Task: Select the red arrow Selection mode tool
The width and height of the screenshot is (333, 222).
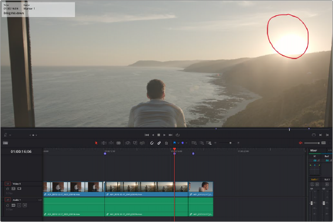Action: (96, 143)
